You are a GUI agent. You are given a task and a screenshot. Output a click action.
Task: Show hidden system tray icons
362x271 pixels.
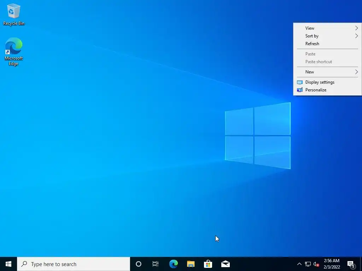[299, 264]
